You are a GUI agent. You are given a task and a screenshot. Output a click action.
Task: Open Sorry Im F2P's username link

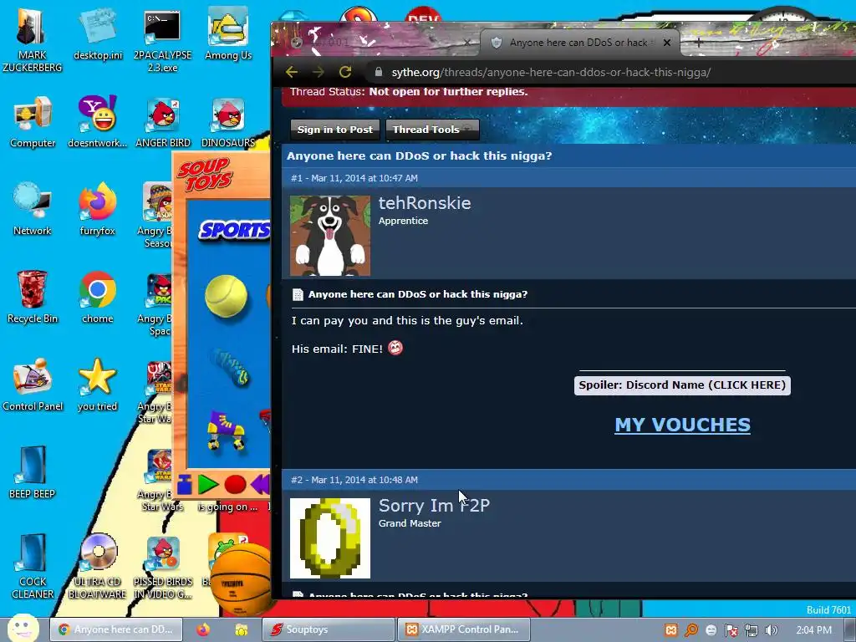click(x=434, y=506)
